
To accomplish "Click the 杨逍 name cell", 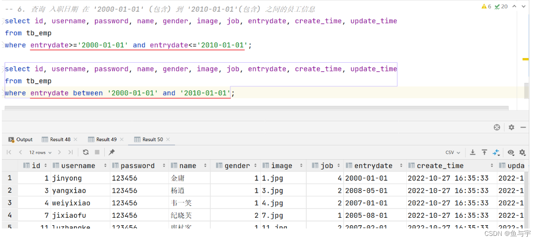I will [x=189, y=190].
